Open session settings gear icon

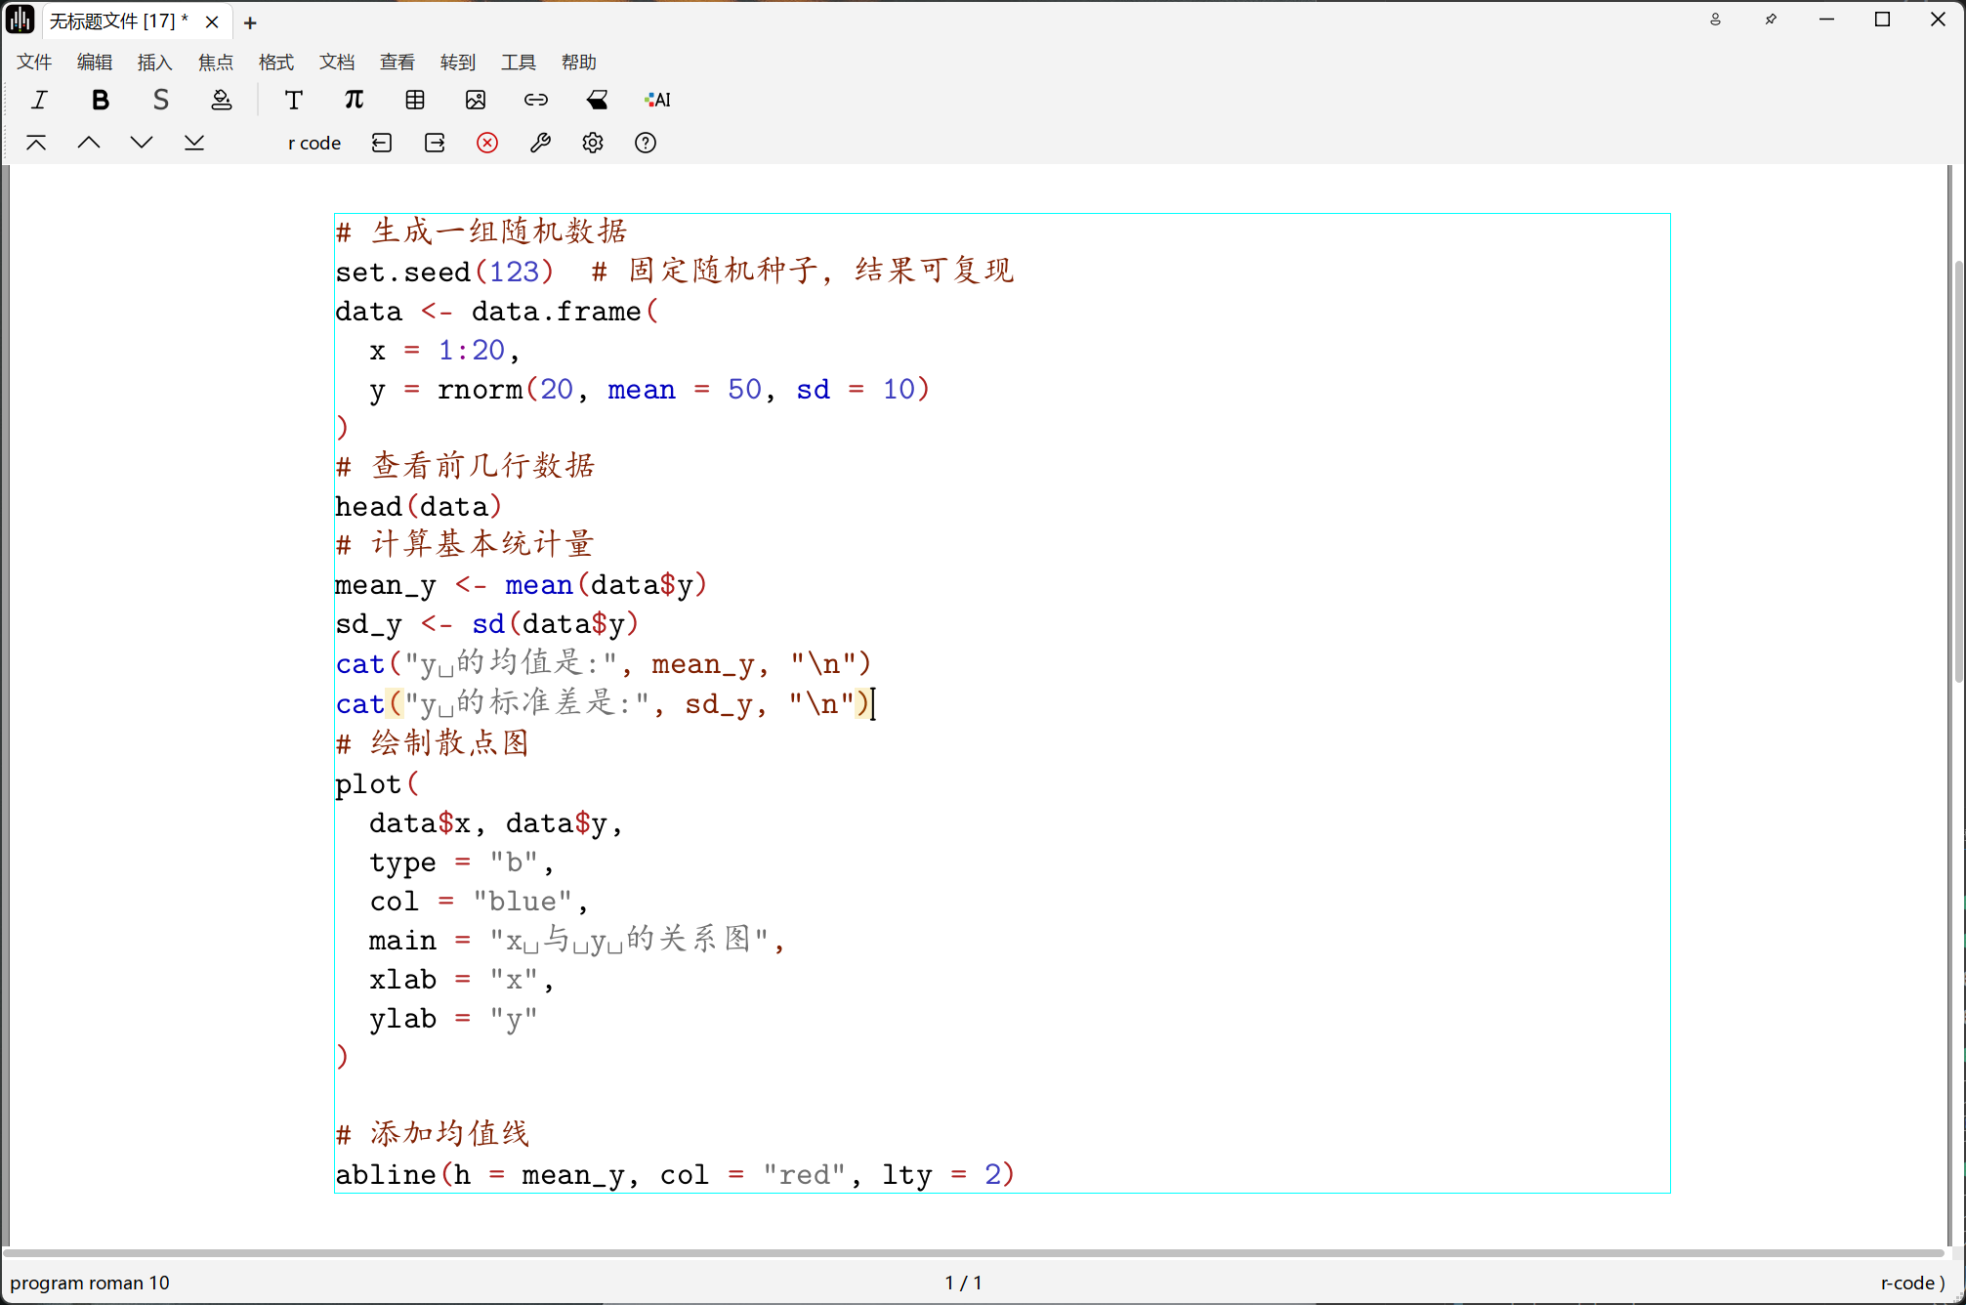coord(593,143)
